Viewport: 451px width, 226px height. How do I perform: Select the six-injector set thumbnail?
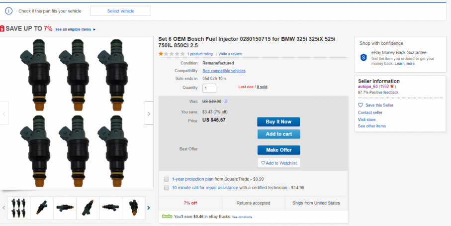pos(18,208)
